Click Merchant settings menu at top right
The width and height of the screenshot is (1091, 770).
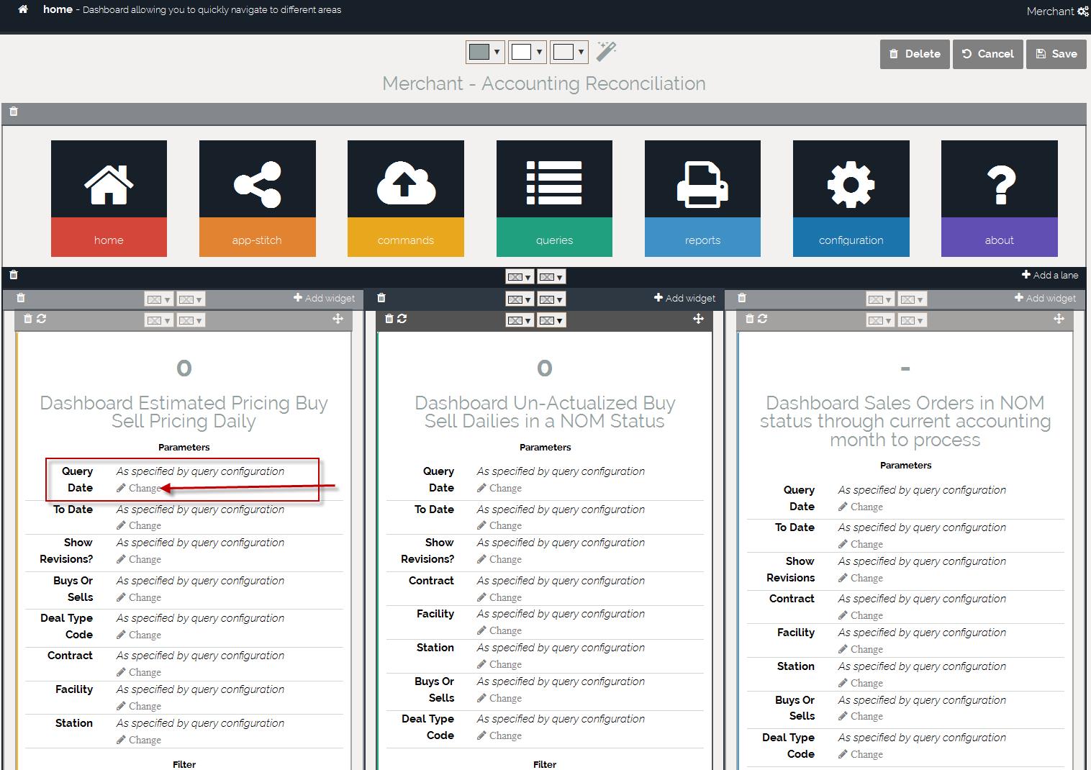coord(1057,12)
